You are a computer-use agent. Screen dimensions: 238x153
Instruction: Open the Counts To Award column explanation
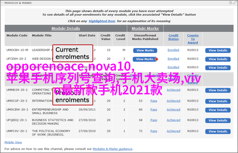click(x=193, y=39)
